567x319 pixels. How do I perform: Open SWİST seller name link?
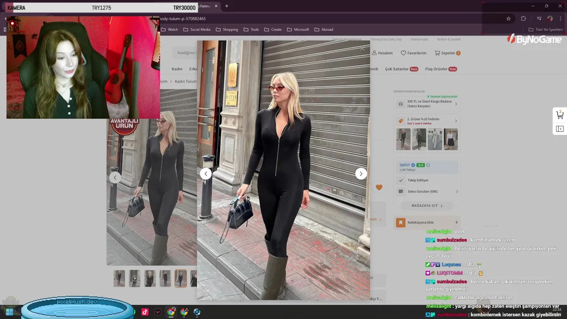tap(404, 165)
